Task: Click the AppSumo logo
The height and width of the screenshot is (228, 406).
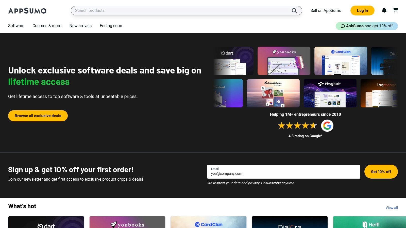Action: tap(27, 11)
